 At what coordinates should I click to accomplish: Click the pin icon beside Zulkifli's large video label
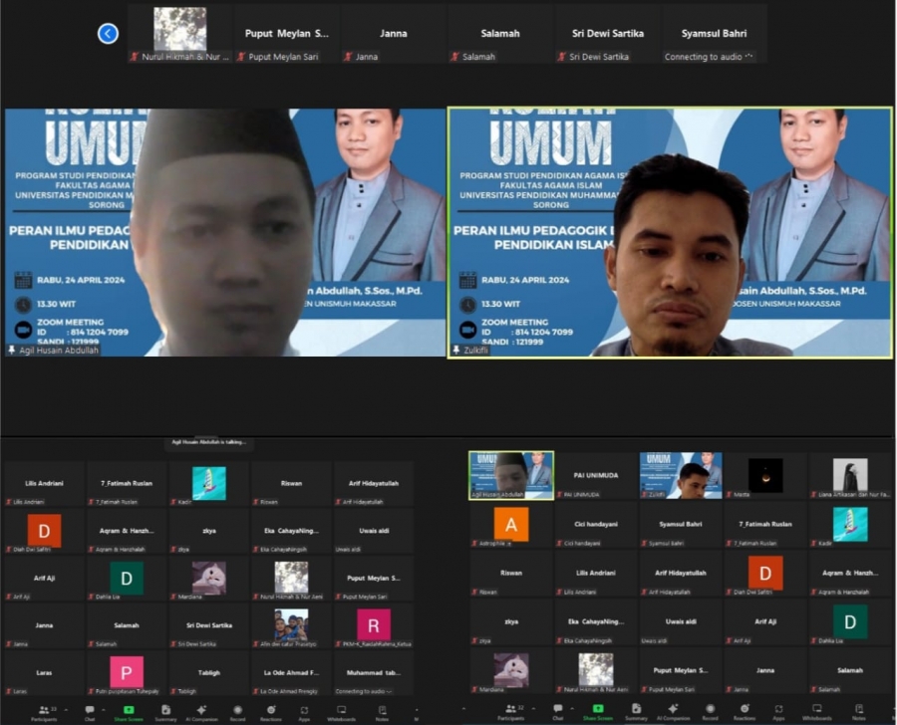pos(455,350)
